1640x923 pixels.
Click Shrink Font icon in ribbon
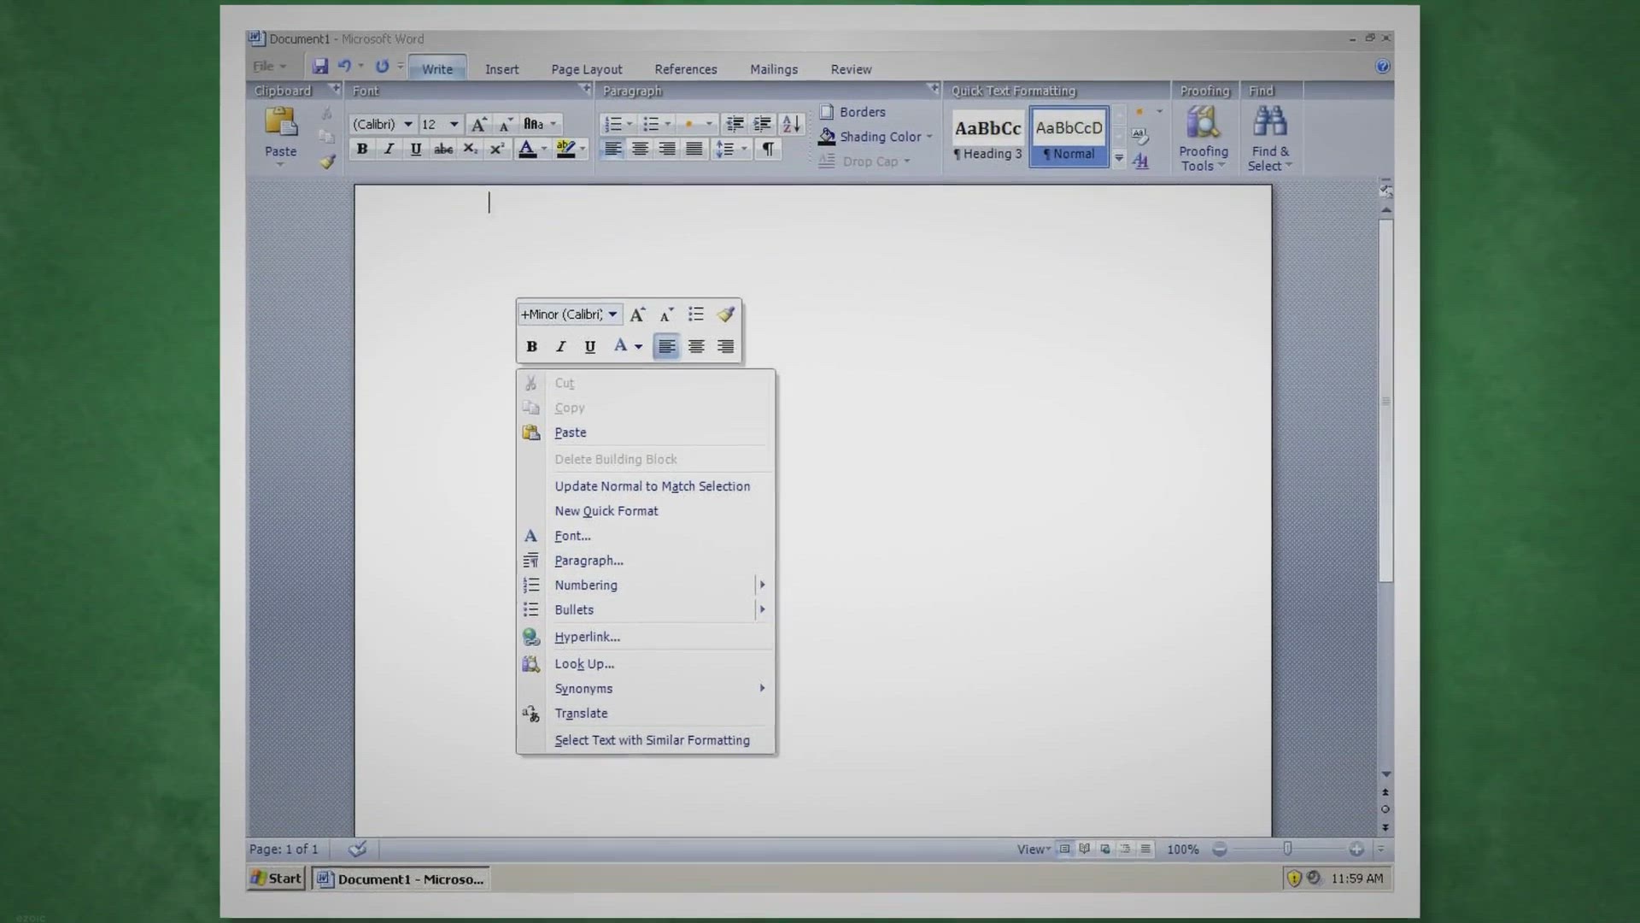pos(506,125)
